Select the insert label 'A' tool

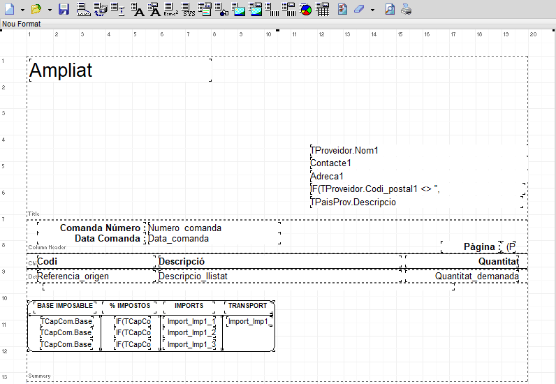(x=137, y=9)
